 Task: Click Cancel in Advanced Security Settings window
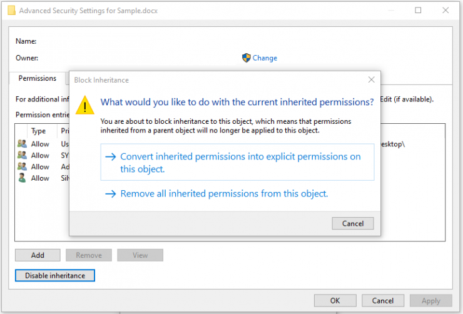pyautogui.click(x=383, y=300)
